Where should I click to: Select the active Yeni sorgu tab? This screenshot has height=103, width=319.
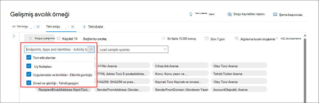tap(53, 26)
